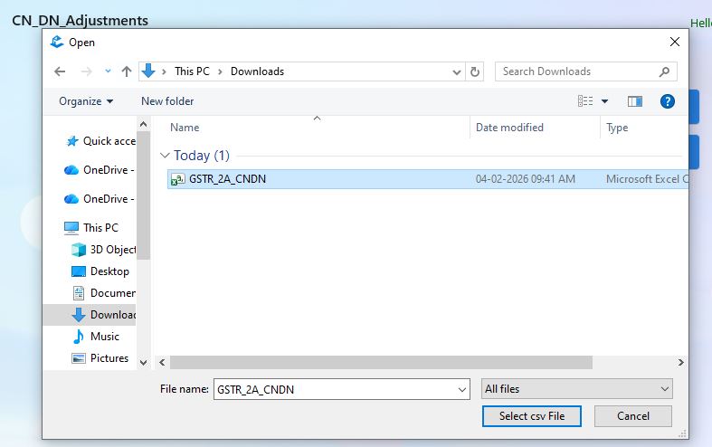The image size is (712, 447).
Task: Click the search magnifier icon
Action: tap(665, 71)
